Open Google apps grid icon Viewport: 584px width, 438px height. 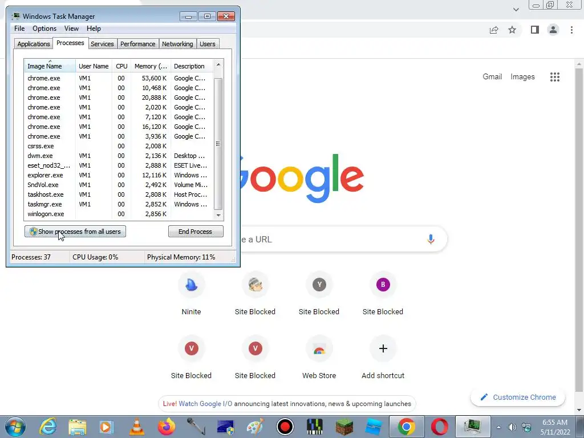[554, 77]
